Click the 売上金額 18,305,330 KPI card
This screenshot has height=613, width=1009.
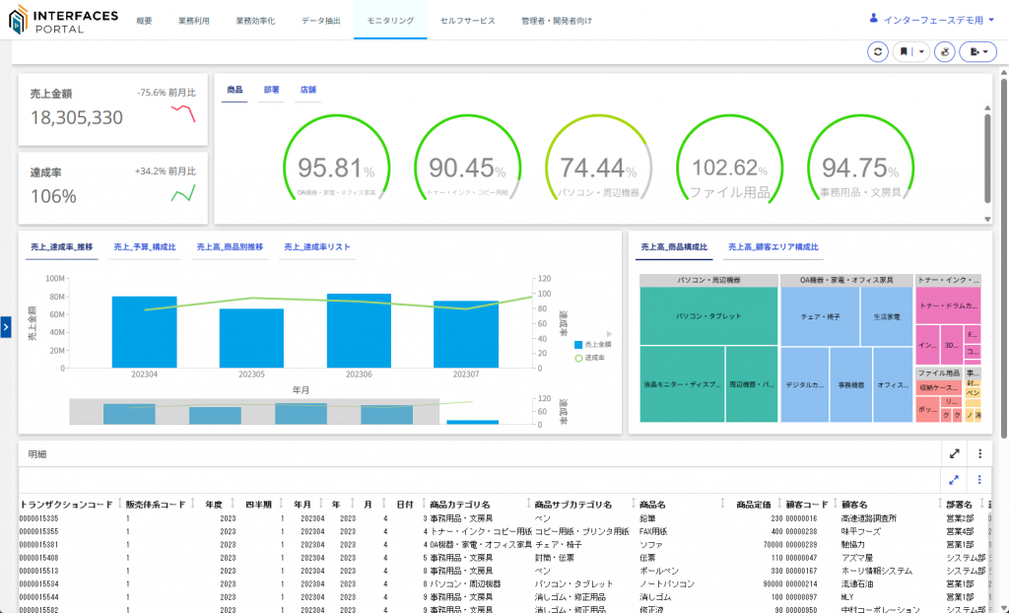click(x=113, y=108)
